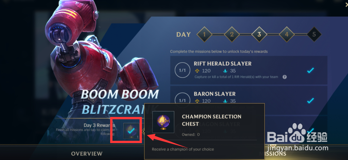Select Day 1 diamond marker
Viewport: 348px width, 160px height.
(204, 34)
